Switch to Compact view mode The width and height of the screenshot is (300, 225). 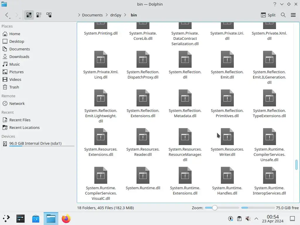pos(39,15)
